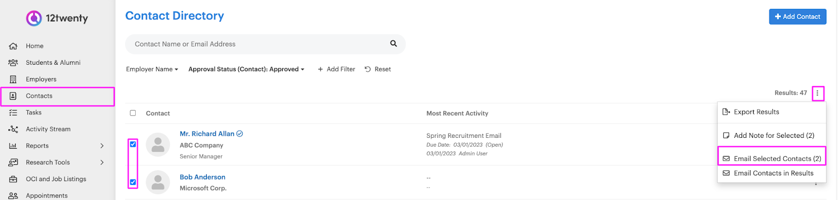The height and width of the screenshot is (200, 838).
Task: Expand Research Tools submenu arrow
Action: 102,162
